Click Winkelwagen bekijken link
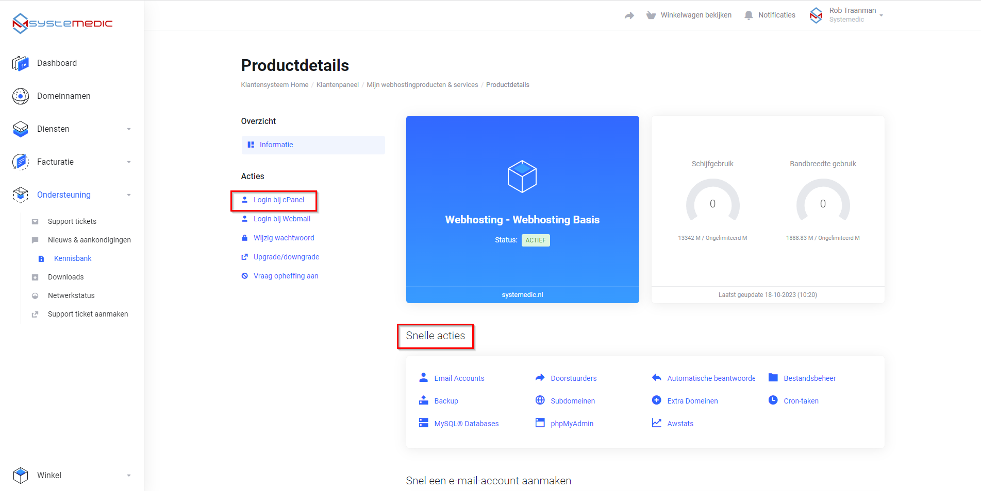Image resolution: width=981 pixels, height=491 pixels. [x=696, y=15]
